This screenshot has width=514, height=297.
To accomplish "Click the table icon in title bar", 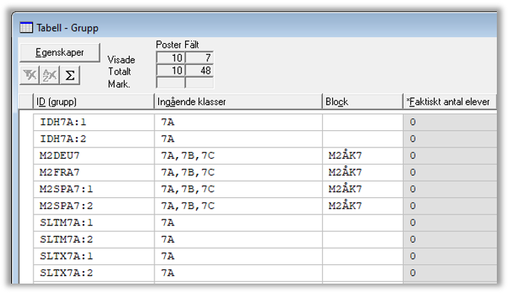I will 26,28.
